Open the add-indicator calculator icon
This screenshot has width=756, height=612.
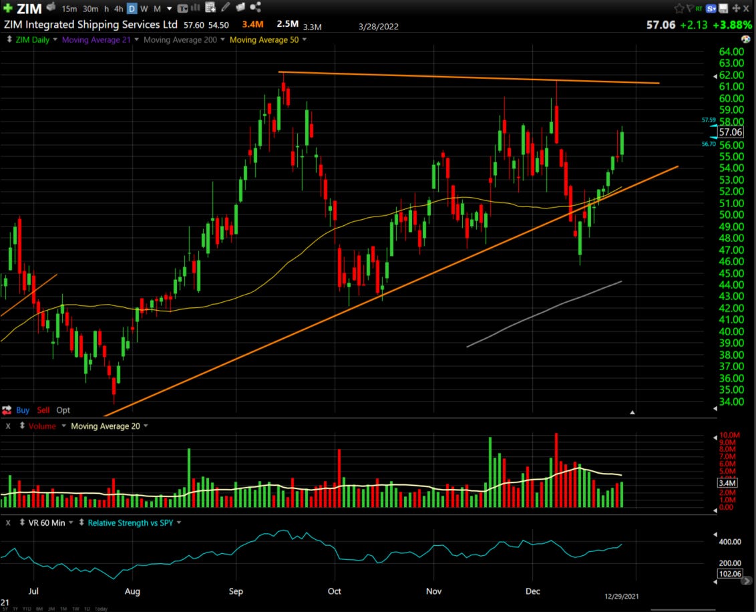(x=210, y=7)
